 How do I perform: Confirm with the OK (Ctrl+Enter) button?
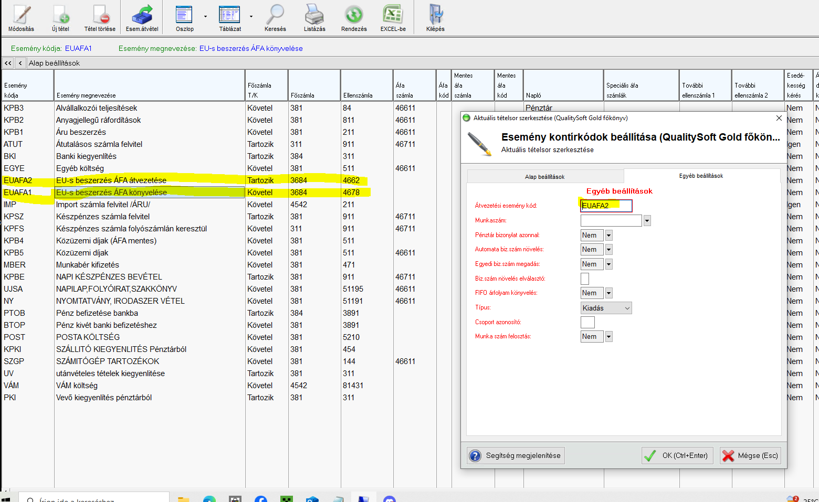[x=677, y=455]
